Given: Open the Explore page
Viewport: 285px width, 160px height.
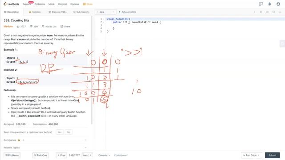Looking at the screenshot, I should pyautogui.click(x=27, y=4).
